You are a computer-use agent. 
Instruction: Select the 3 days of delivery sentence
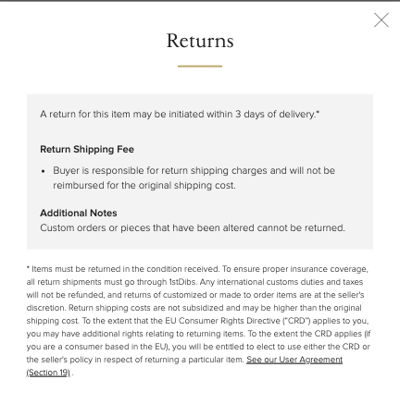tap(180, 115)
